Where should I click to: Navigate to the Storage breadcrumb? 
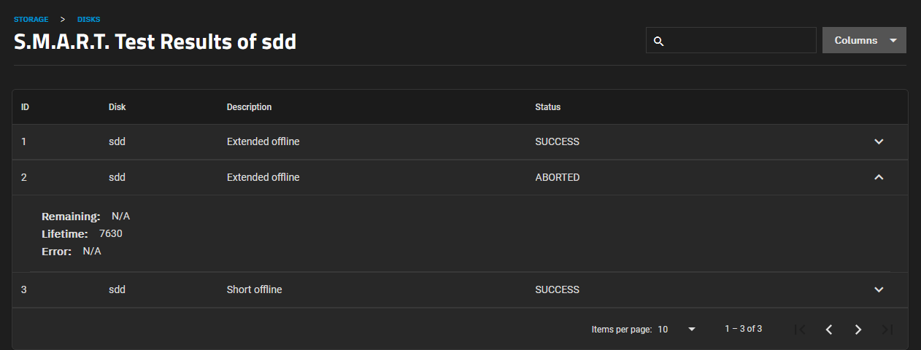31,19
